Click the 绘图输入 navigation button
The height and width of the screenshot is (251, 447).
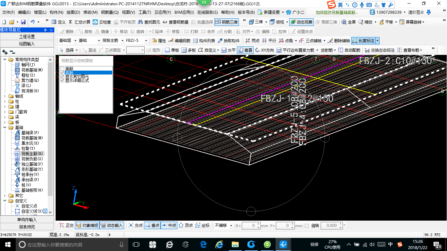[27, 43]
